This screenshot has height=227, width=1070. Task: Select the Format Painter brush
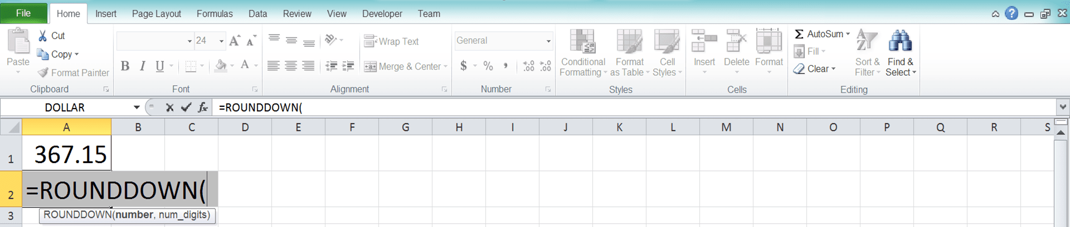(43, 73)
